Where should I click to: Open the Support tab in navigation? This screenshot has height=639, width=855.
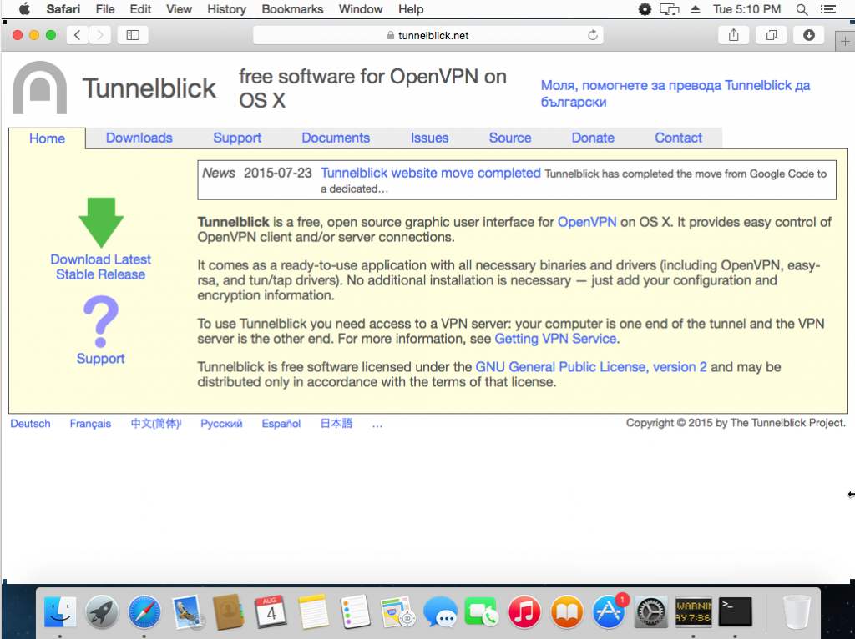point(237,138)
